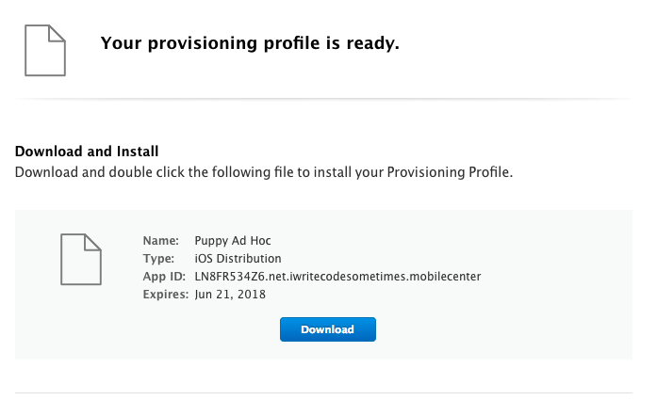Click the 'Your provisioning profile is ready' heading
Image resolution: width=657 pixels, height=400 pixels.
[x=250, y=42]
